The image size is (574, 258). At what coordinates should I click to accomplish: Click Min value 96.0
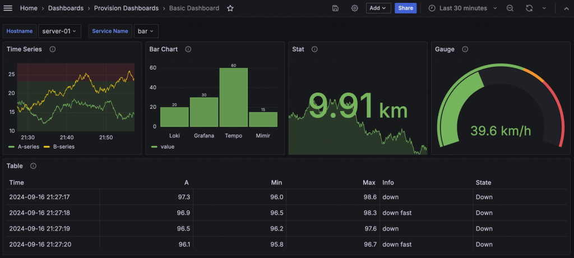click(x=277, y=197)
